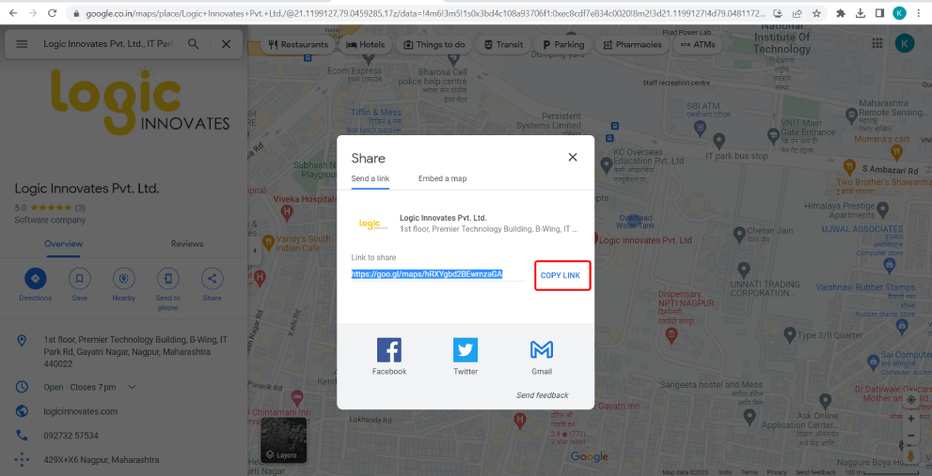This screenshot has height=476, width=932.
Task: Collapse the side panel arrow
Action: [x=255, y=251]
